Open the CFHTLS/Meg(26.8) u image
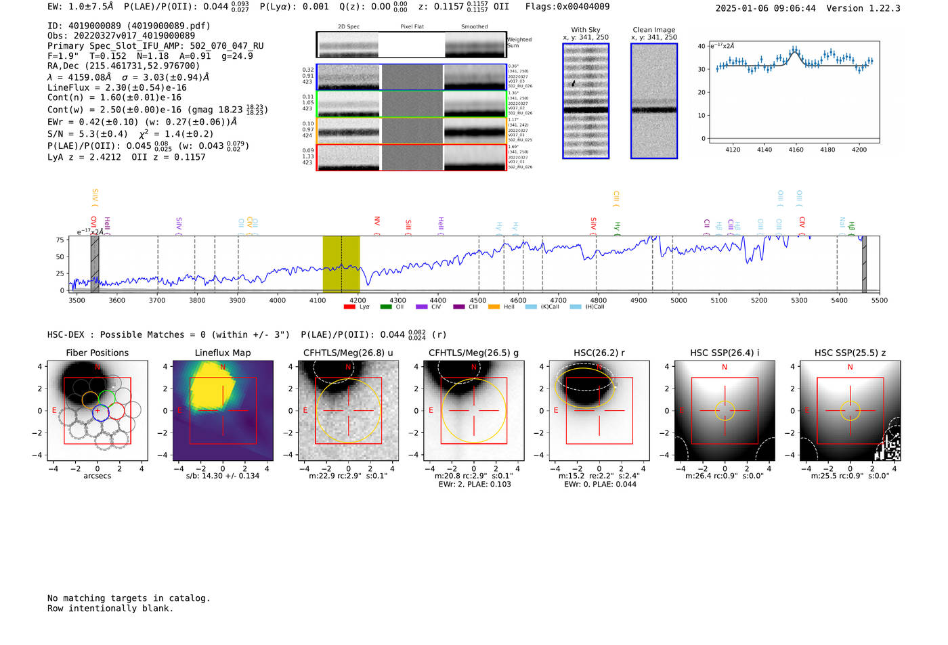 click(x=348, y=410)
